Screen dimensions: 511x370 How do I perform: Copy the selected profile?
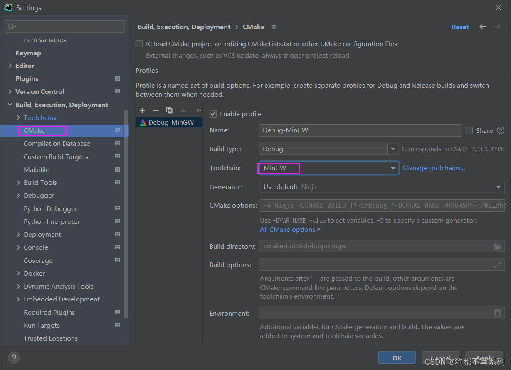169,110
